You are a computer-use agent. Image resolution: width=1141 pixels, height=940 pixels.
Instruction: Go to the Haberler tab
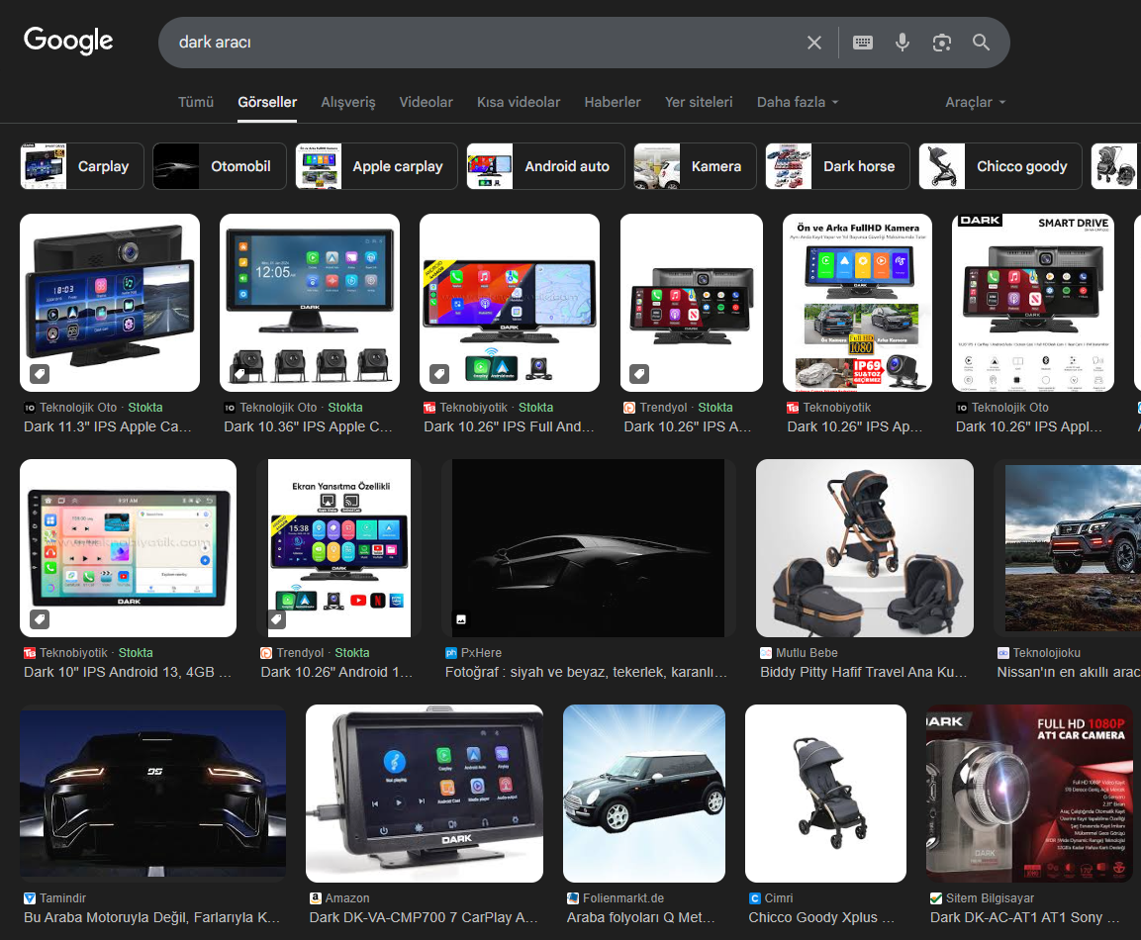(x=612, y=103)
